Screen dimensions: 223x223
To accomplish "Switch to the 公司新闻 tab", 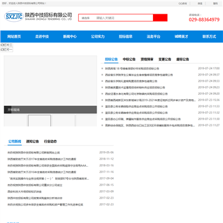I will [x=15, y=141].
